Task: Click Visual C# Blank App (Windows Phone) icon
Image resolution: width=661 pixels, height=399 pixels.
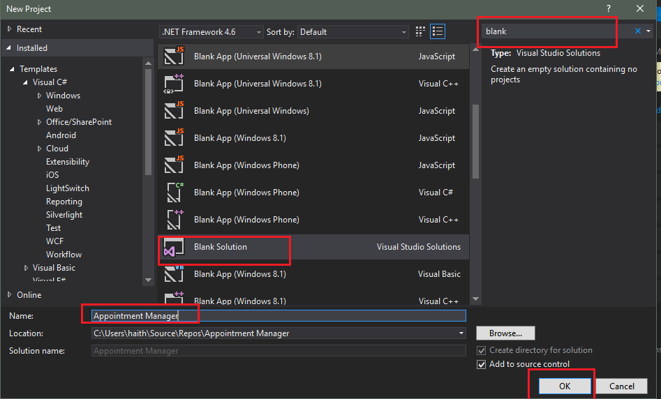Action: point(174,192)
